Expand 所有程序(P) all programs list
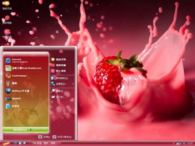 click(26, 130)
